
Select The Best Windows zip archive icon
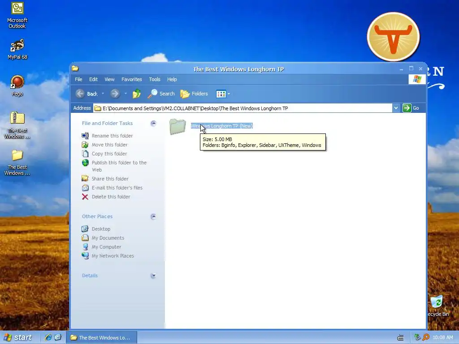pos(17,125)
